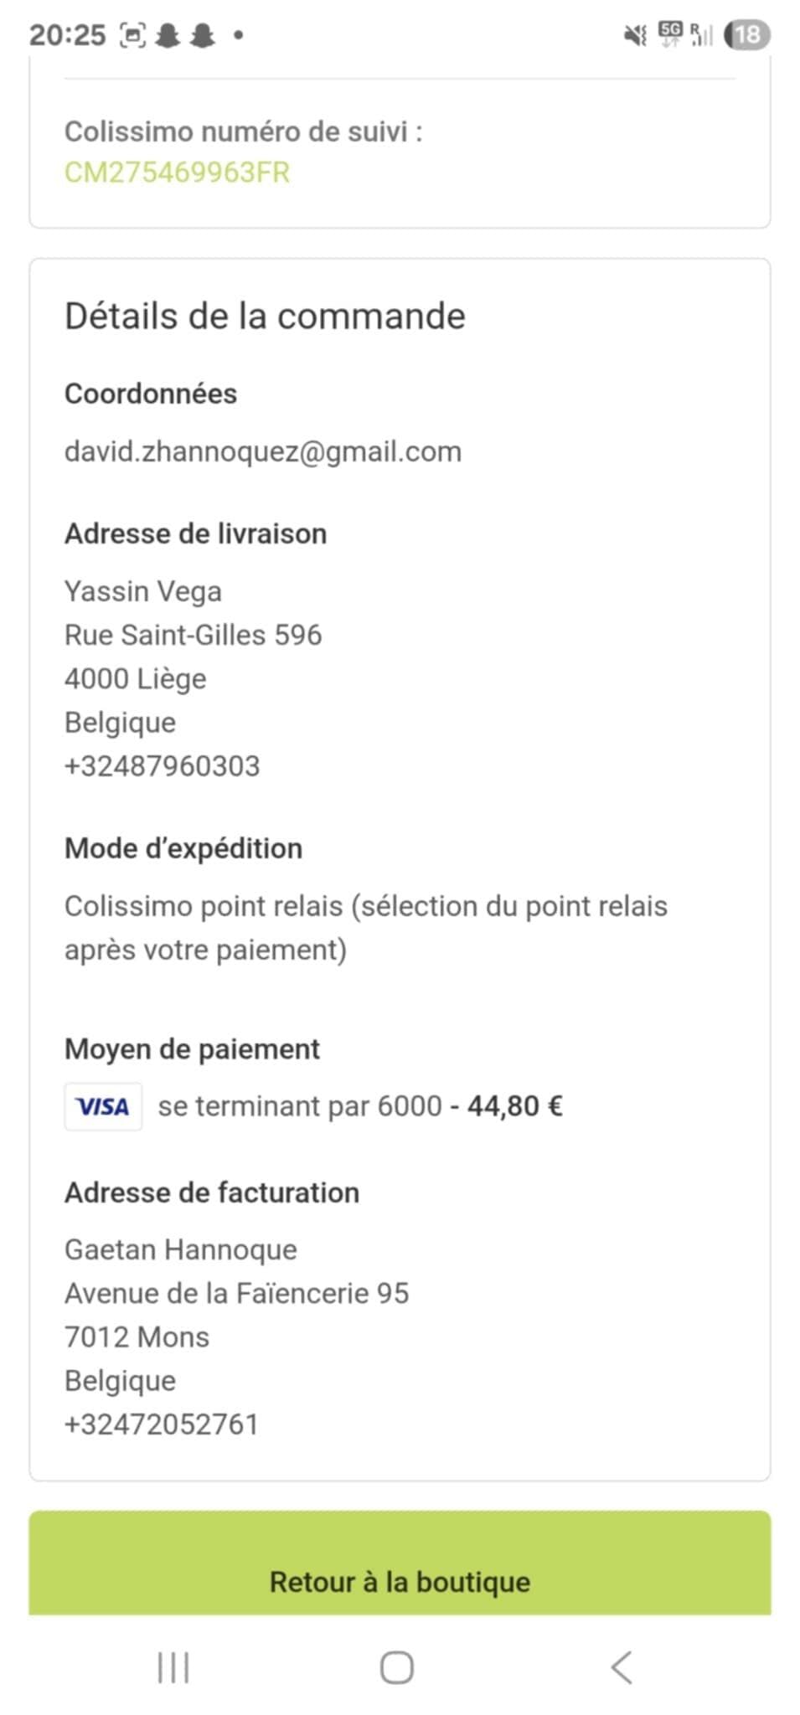Tap the first Snapchat notification icon
The height and width of the screenshot is (1715, 800).
click(168, 35)
